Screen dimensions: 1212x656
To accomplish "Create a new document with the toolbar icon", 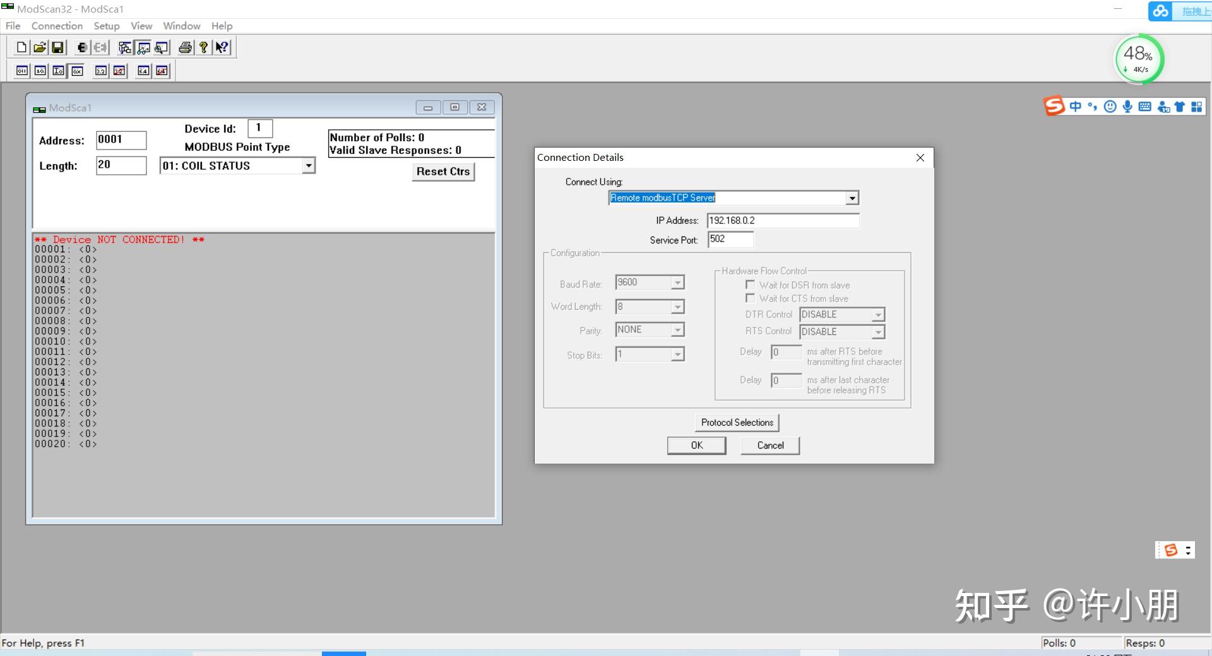I will [21, 47].
